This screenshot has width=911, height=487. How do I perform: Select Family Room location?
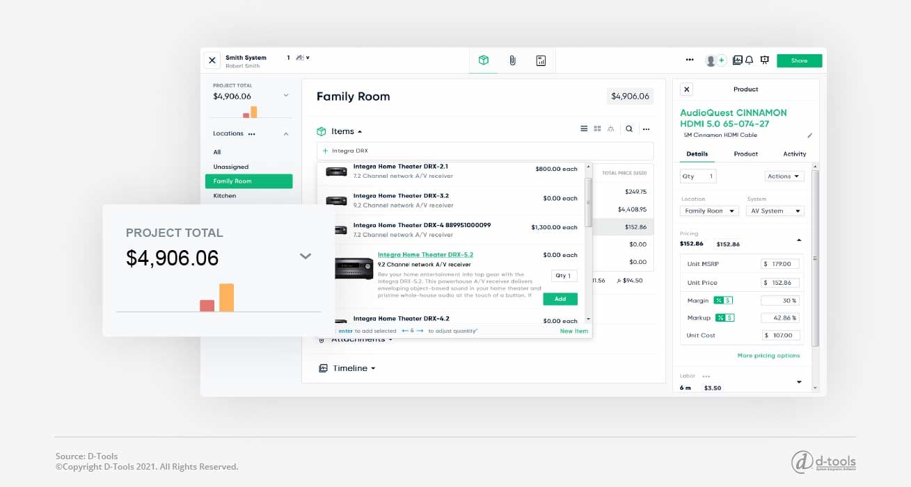point(248,181)
